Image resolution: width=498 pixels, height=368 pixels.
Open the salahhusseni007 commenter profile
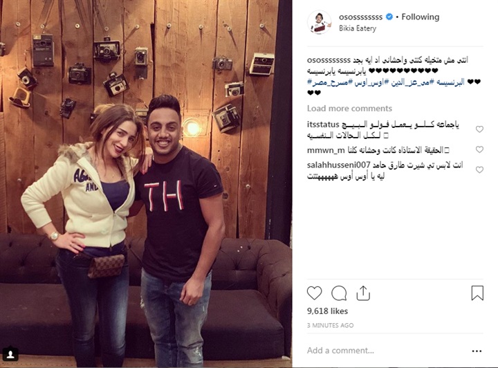pos(338,165)
